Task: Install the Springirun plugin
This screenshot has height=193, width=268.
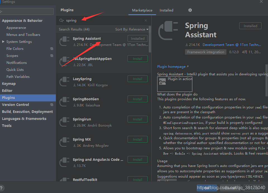Action: [x=138, y=119]
